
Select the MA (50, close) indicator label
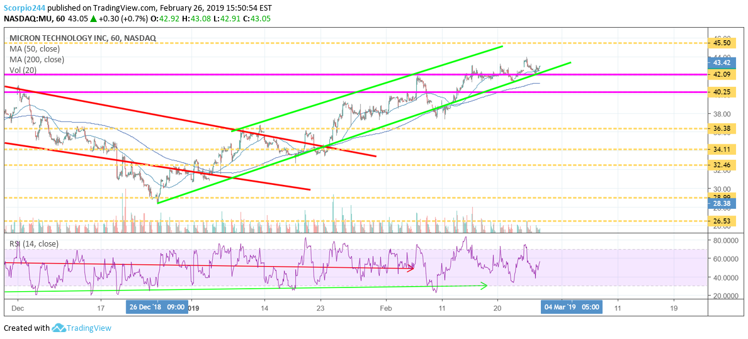coord(35,48)
